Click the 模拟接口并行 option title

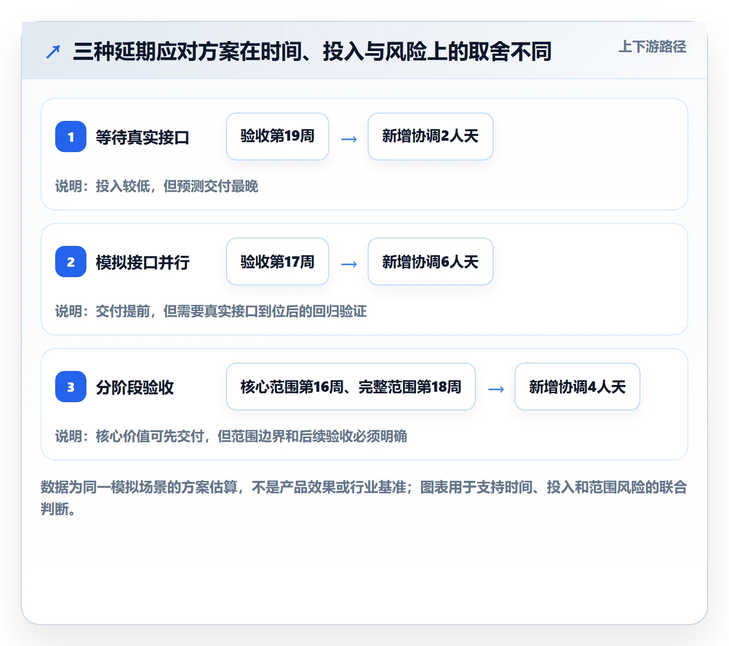pos(142,262)
